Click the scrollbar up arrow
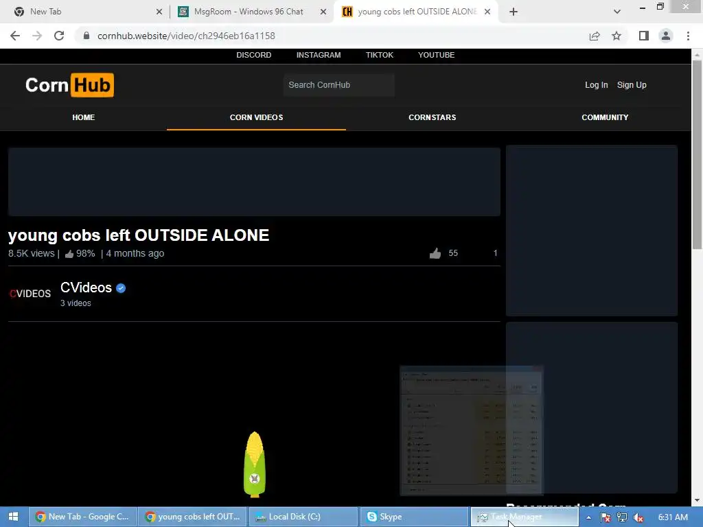 pos(697,54)
